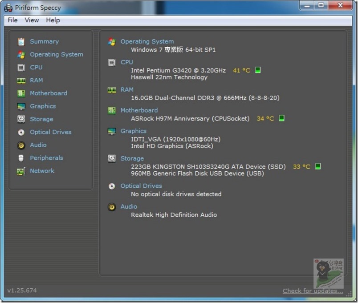Click 'IDTI_VGA (1920x1080@60Hz)' text
This screenshot has width=358, height=303.
point(175,139)
